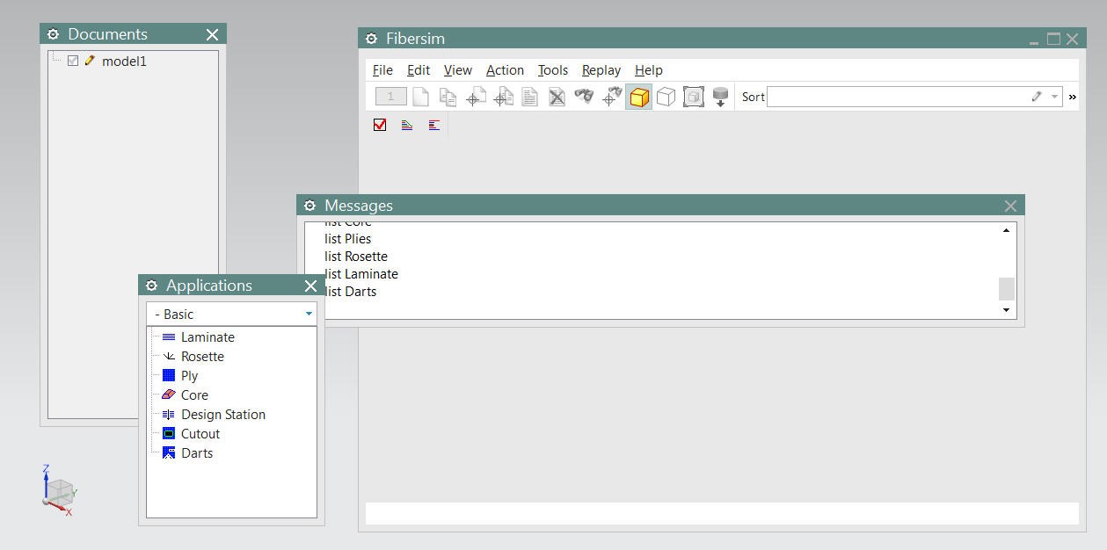
Task: Click the copy documents icon
Action: coord(447,96)
